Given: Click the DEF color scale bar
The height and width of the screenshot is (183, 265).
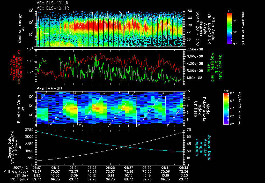Looking at the screenshot, I should 226,109.
